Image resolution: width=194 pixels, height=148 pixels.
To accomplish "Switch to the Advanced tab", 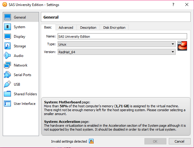I will point(66,28).
